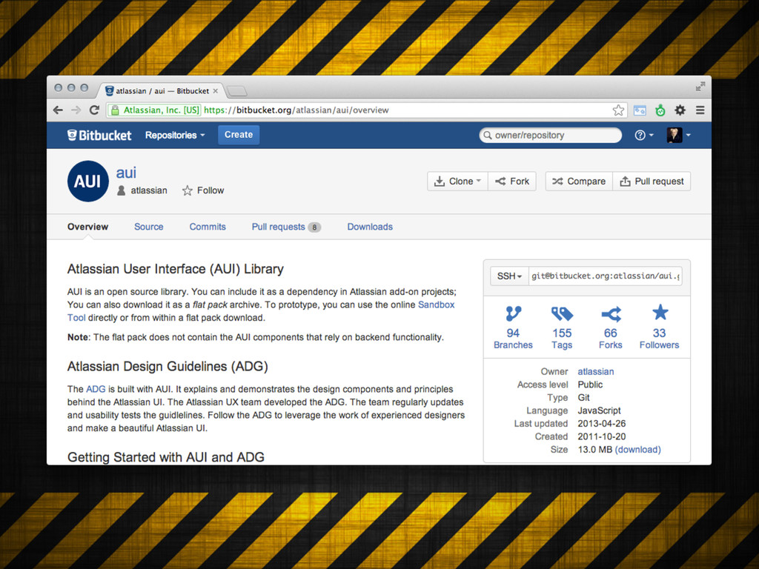Click the Pull requests count badge 8

click(314, 227)
